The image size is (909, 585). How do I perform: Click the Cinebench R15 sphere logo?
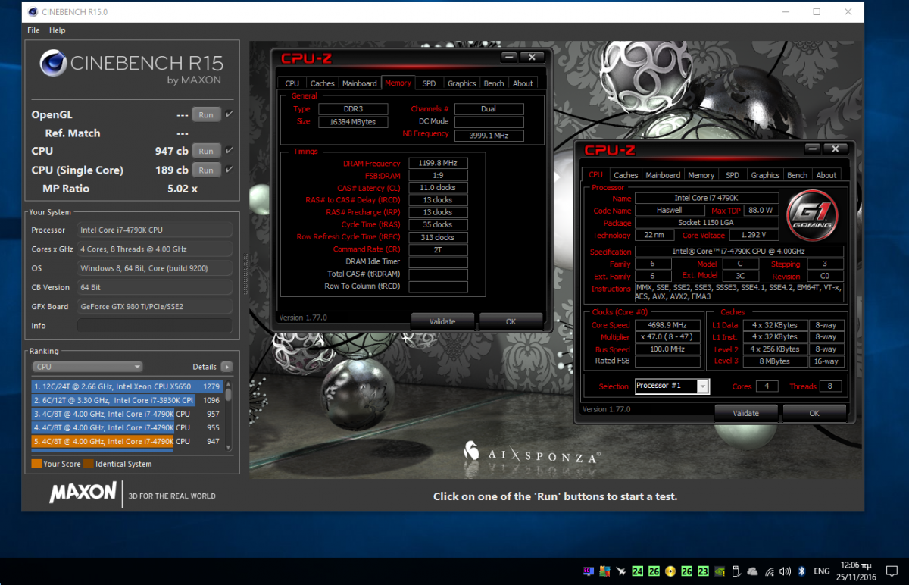(x=52, y=64)
